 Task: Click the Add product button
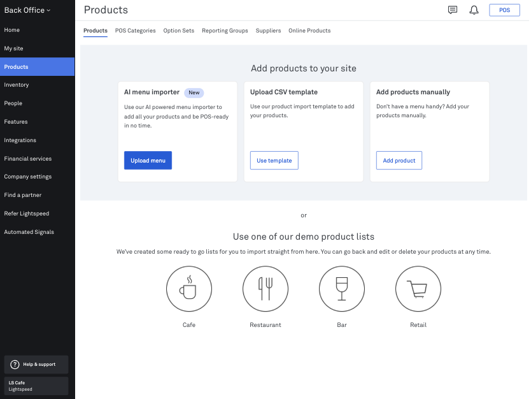tap(399, 161)
